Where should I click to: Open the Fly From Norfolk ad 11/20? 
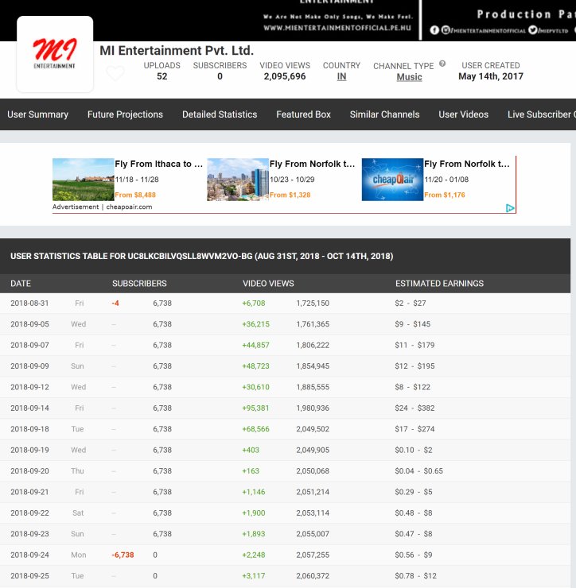click(x=467, y=164)
